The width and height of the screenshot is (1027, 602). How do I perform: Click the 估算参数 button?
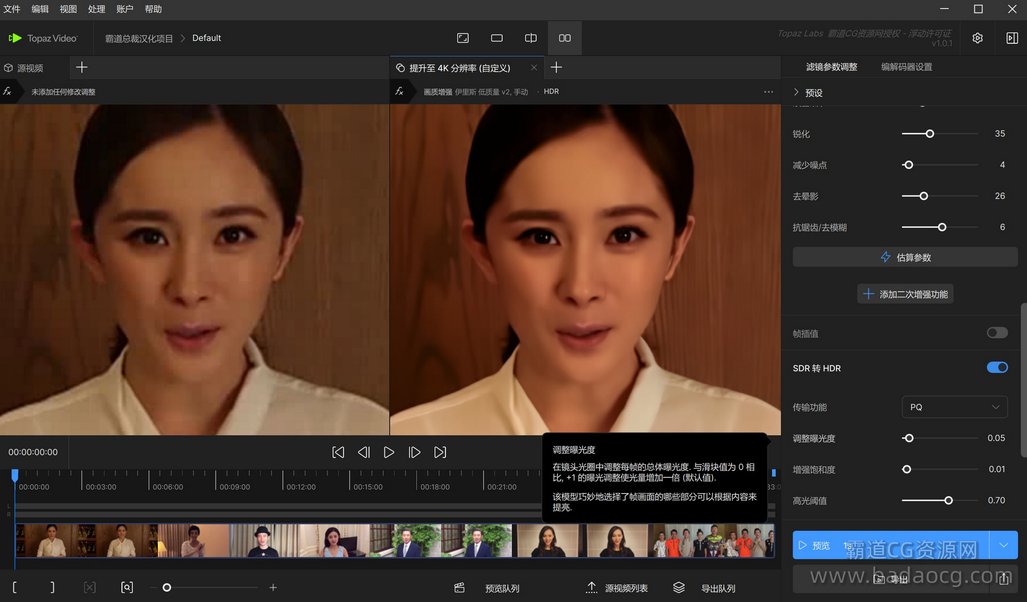pyautogui.click(x=905, y=257)
